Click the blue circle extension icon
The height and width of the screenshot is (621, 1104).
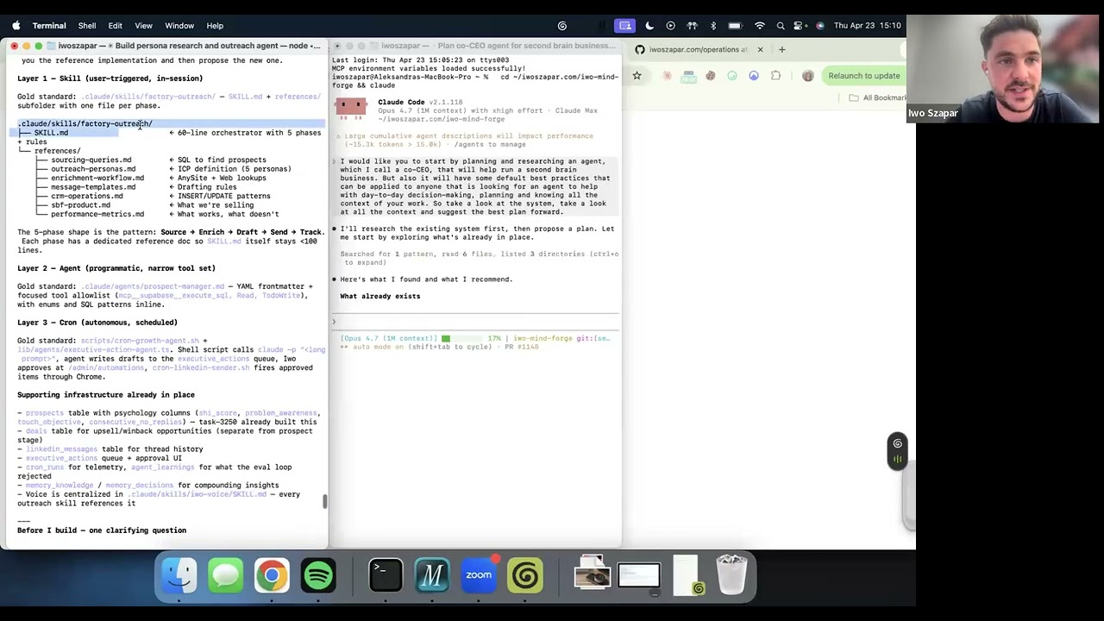click(x=753, y=76)
